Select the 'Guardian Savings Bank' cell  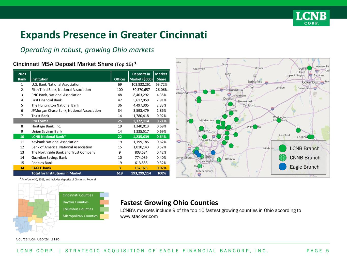click(x=49, y=158)
